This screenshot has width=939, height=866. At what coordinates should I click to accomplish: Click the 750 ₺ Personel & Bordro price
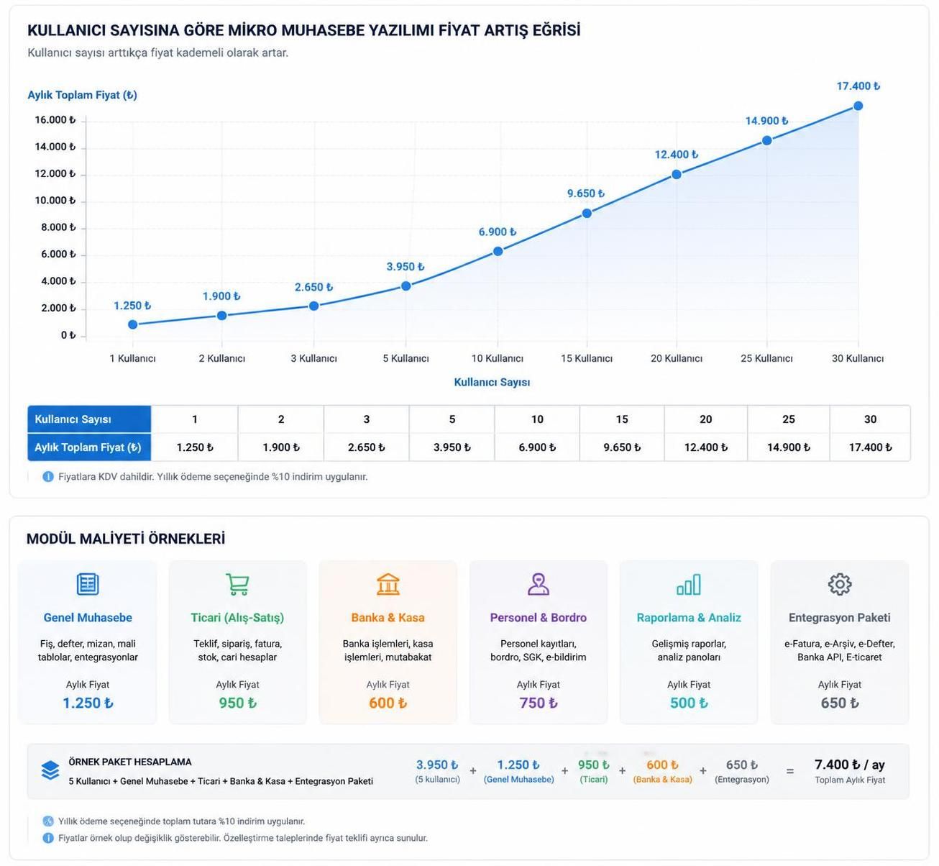point(539,703)
